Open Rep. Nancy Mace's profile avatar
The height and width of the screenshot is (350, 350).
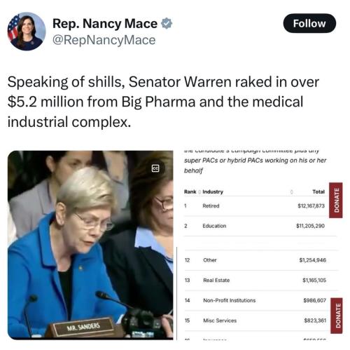[x=27, y=32]
